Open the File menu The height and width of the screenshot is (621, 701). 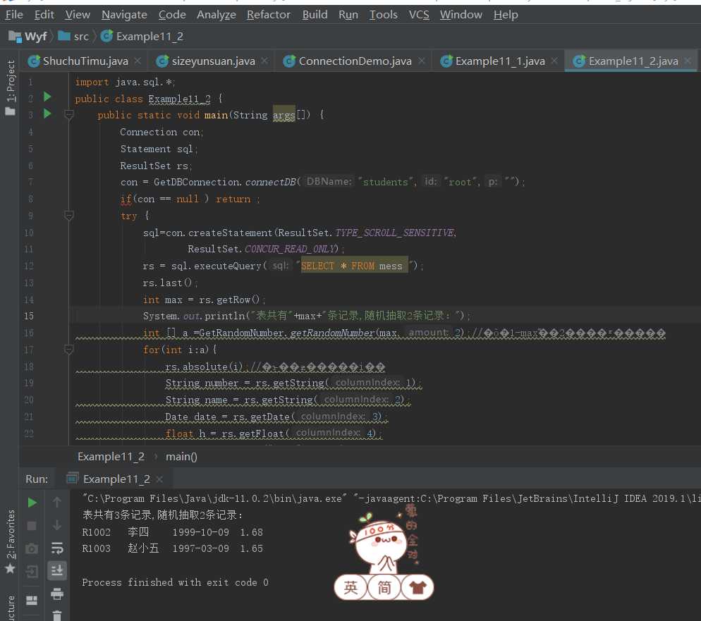[14, 15]
